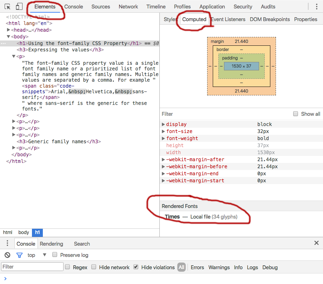Screen dimensions: 323x284
Task: Toggle the device toolbar icon
Action: 19,7
